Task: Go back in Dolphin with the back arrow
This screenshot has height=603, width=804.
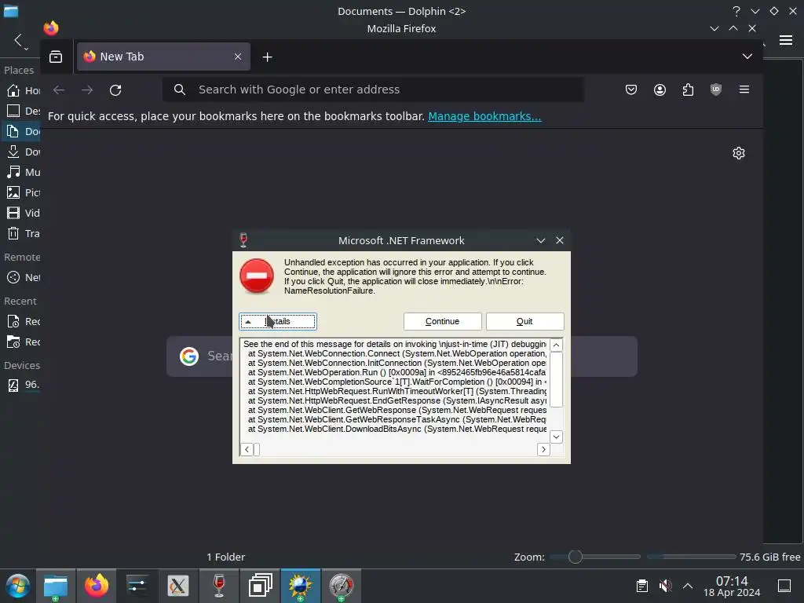Action: pos(18,40)
